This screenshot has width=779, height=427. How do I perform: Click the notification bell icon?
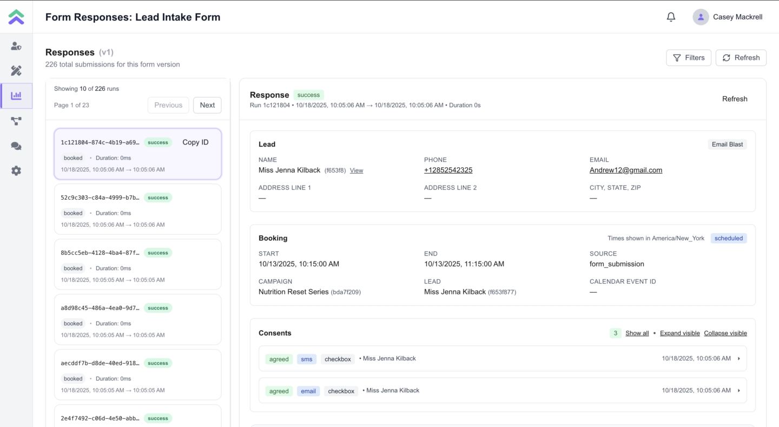671,17
